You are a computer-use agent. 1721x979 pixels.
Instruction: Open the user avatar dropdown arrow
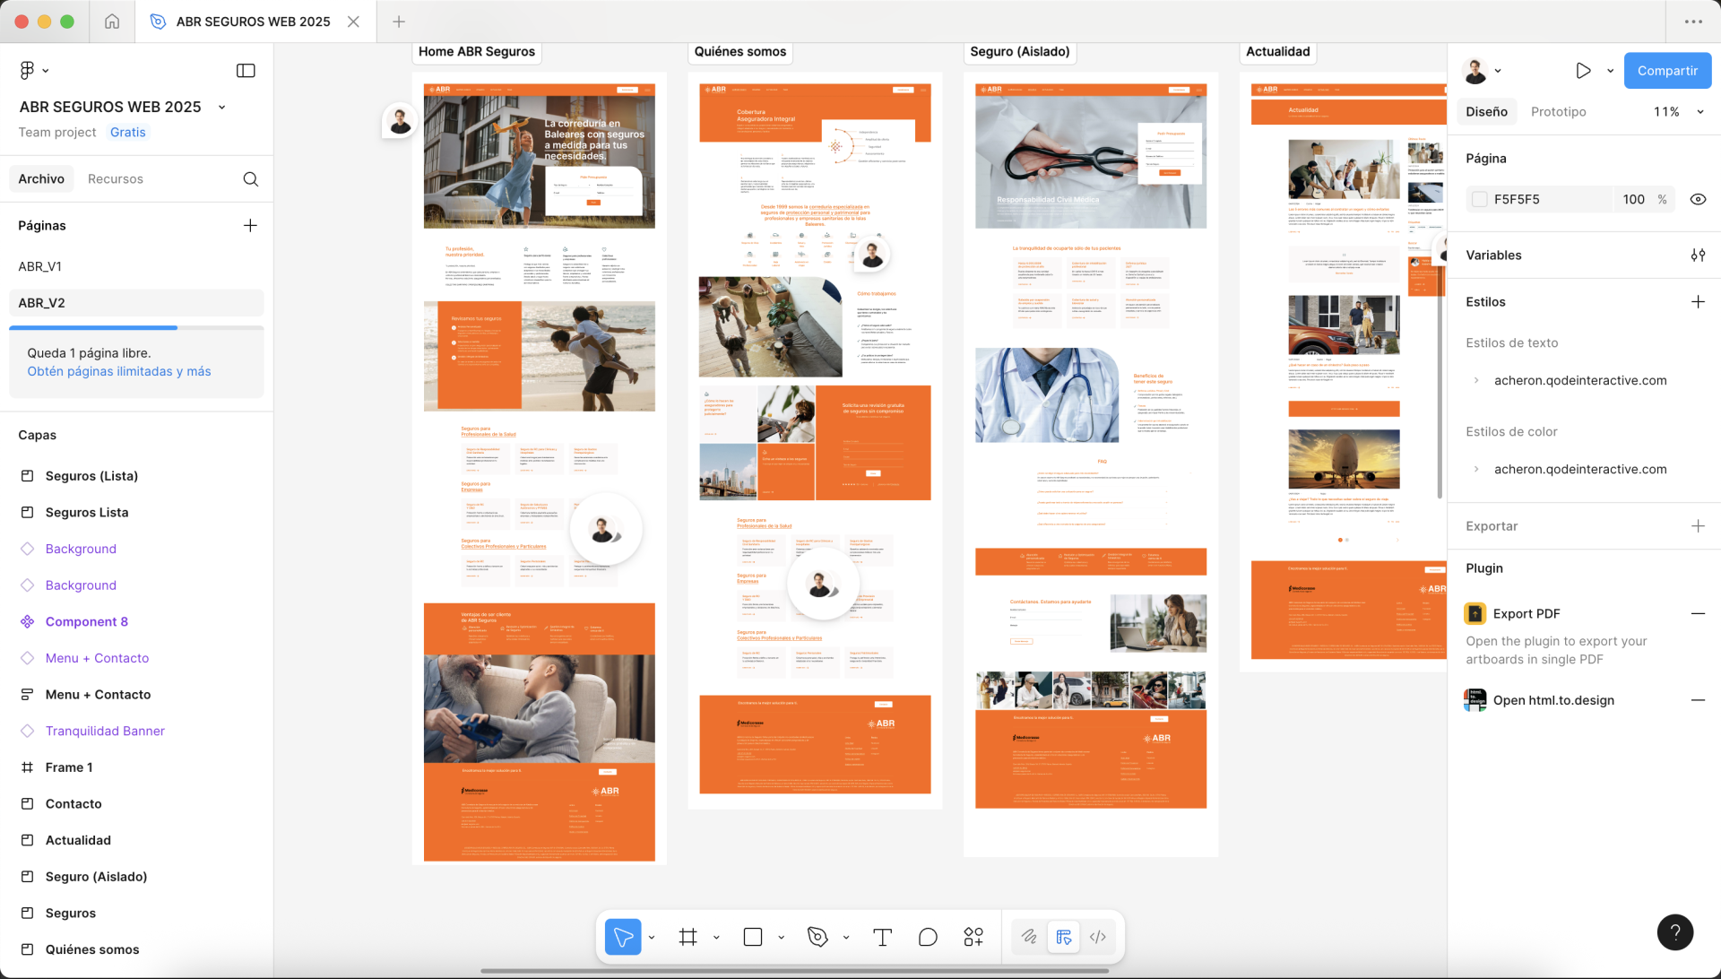(x=1498, y=71)
